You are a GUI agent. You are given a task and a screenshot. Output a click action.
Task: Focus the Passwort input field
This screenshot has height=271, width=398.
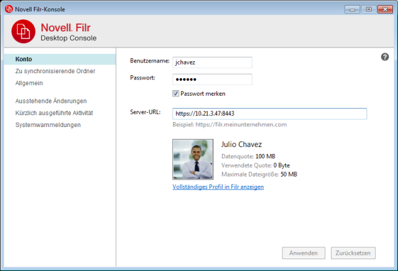point(212,79)
